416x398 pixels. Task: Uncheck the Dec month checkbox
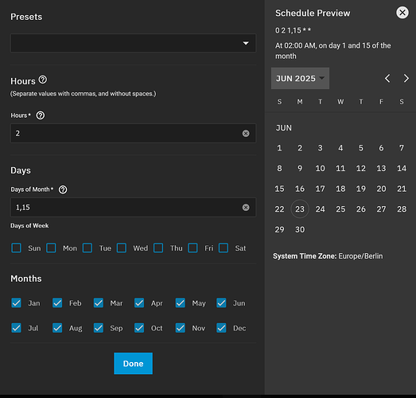click(221, 328)
